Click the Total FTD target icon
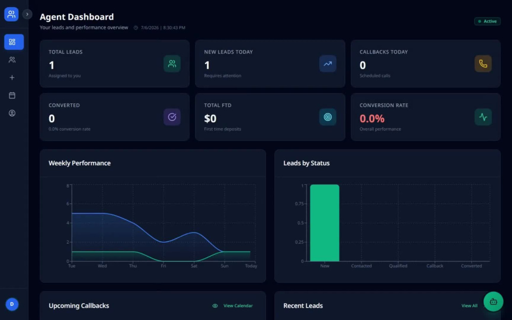The height and width of the screenshot is (320, 512). click(328, 117)
